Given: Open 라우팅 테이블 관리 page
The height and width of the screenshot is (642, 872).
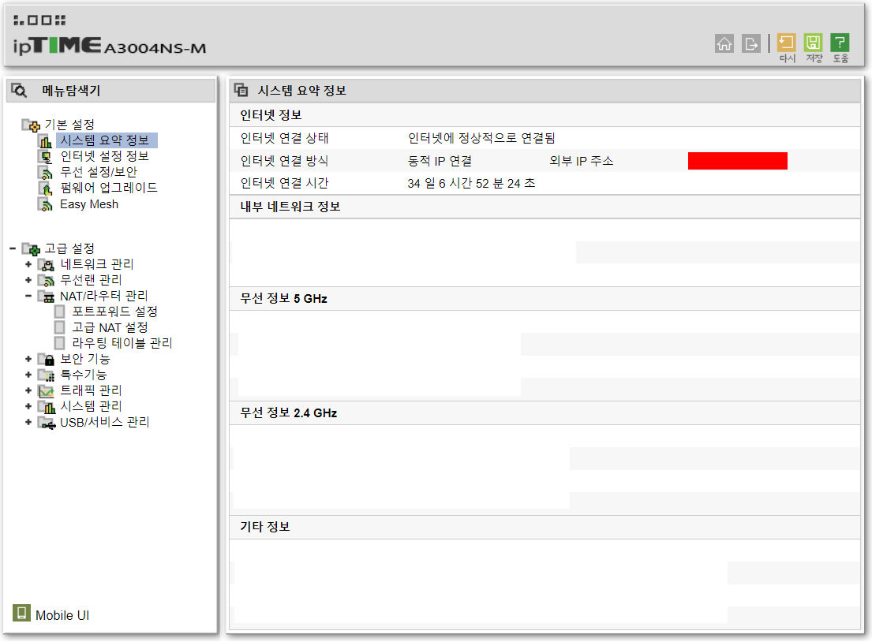Looking at the screenshot, I should click(122, 344).
